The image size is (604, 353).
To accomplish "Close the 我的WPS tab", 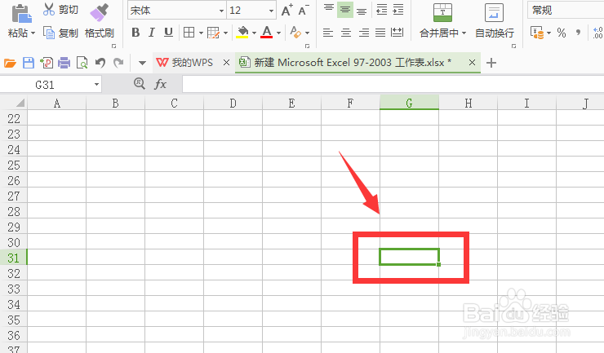I will tap(227, 62).
